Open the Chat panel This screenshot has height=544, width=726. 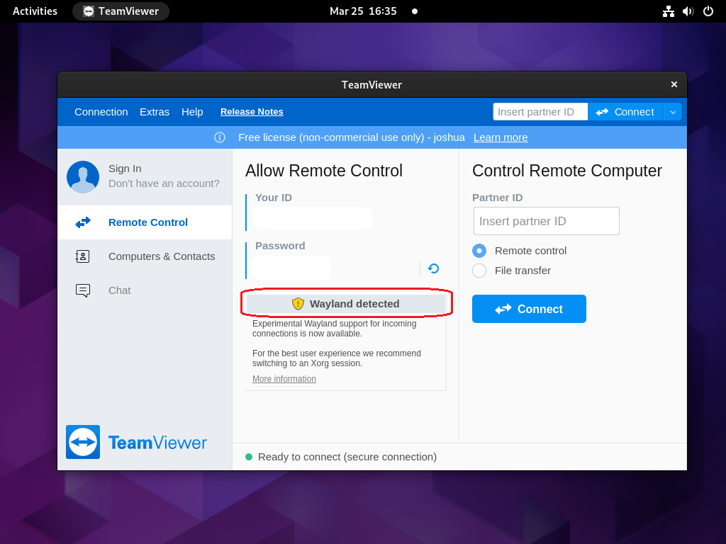(119, 290)
